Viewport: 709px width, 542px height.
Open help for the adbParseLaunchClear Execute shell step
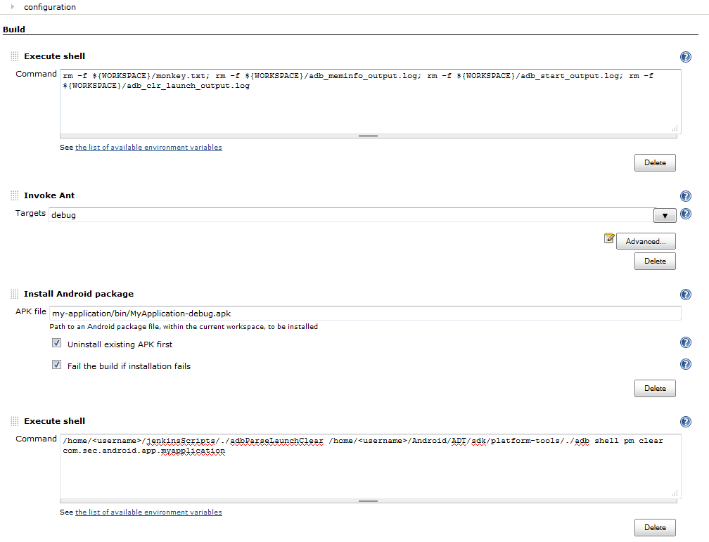686,421
